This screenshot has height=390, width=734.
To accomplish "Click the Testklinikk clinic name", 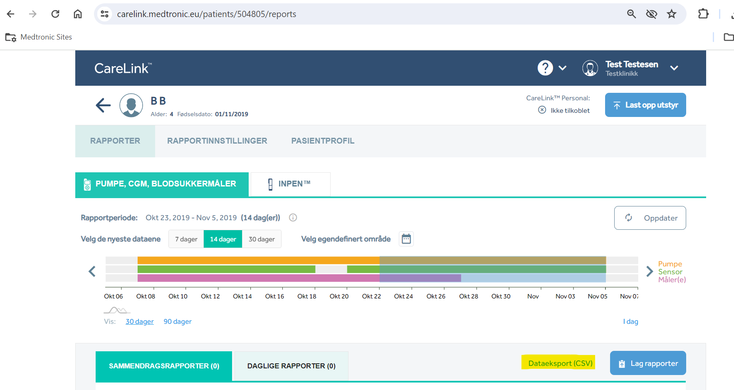I will click(621, 74).
